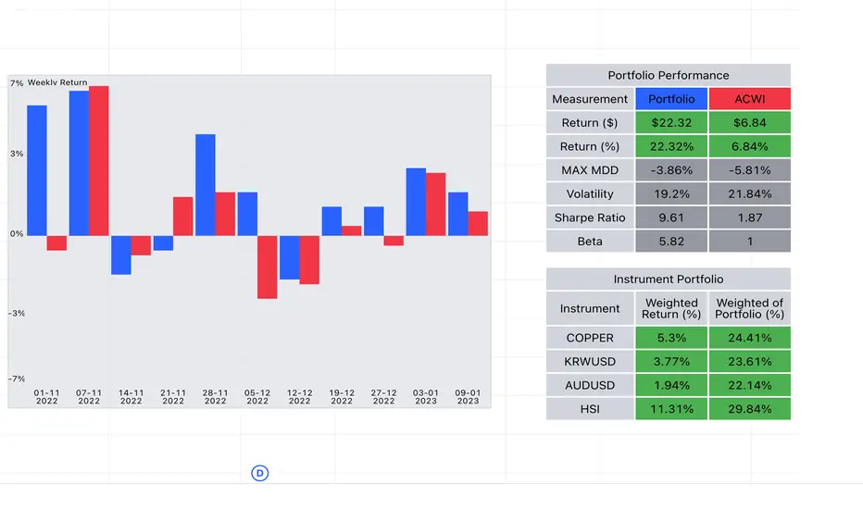Click the blue bar for 28-11 2022
The width and height of the screenshot is (863, 509).
click(x=206, y=185)
